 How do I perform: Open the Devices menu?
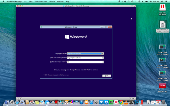pyautogui.click(x=52, y=2)
